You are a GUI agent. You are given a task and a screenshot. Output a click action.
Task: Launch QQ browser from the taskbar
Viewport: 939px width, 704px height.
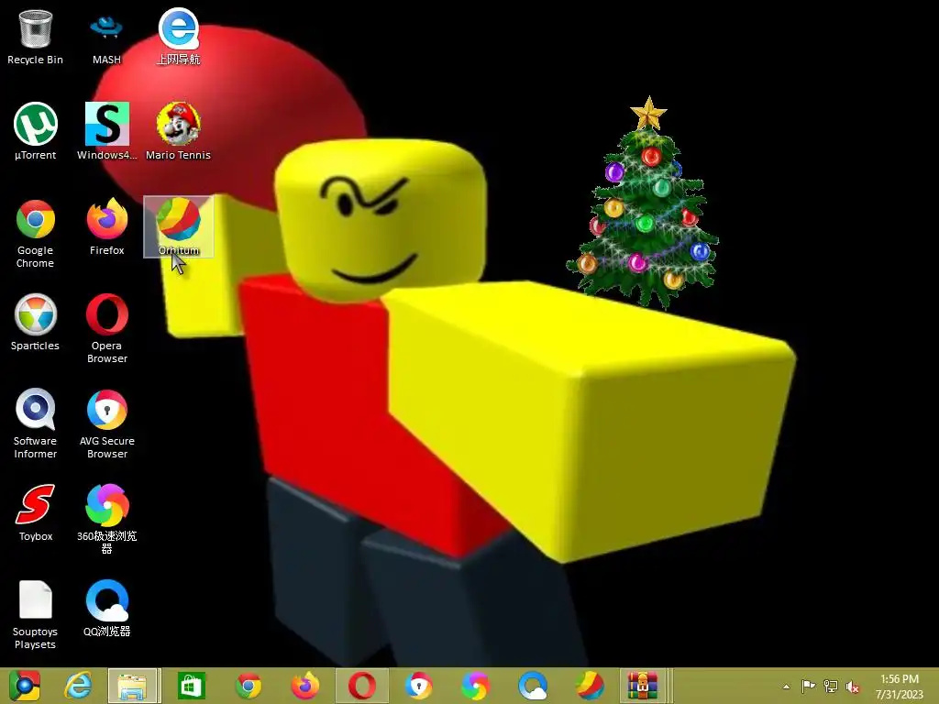533,686
